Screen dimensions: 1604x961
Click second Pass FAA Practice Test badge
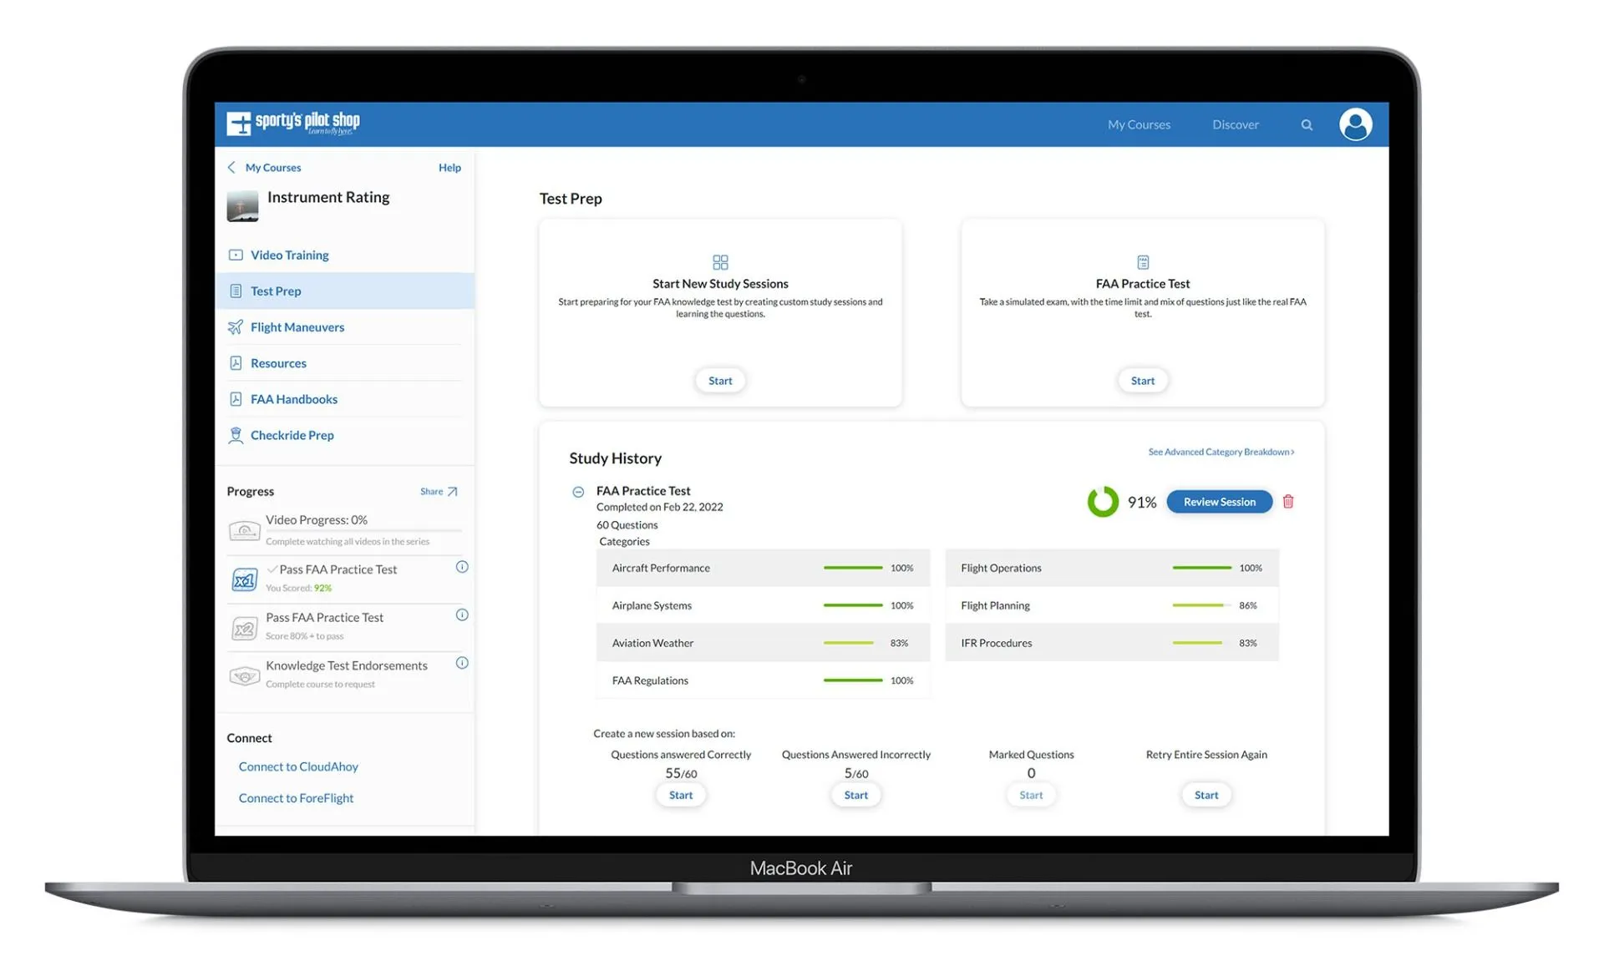(244, 627)
